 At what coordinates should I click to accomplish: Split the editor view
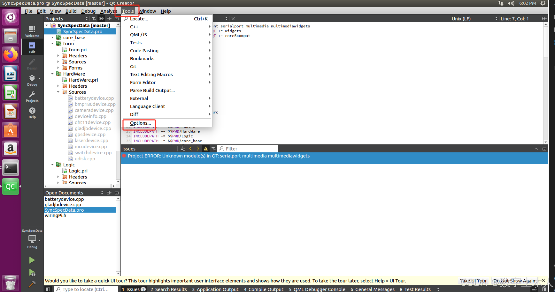pyautogui.click(x=544, y=19)
